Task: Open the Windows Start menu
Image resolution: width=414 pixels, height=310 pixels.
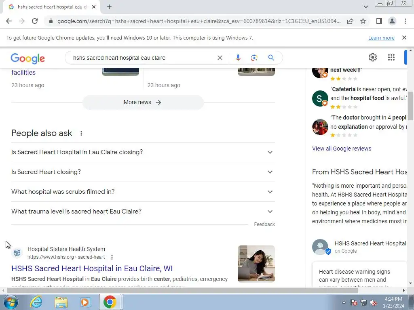Action: [x=11, y=302]
